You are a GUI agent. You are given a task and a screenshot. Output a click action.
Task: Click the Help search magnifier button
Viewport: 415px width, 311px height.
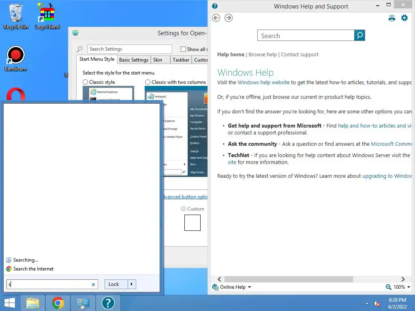click(359, 35)
